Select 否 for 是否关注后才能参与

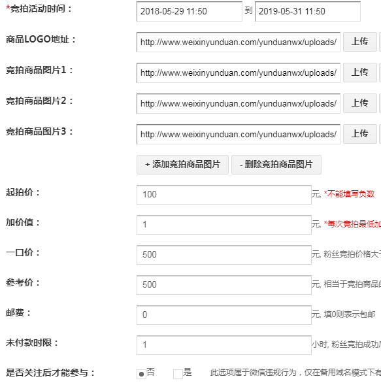141,374
